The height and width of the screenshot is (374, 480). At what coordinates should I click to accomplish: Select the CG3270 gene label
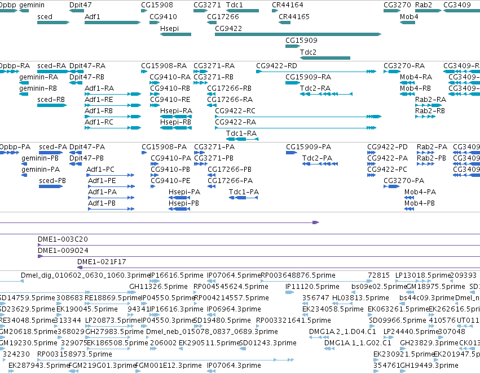coord(397,5)
